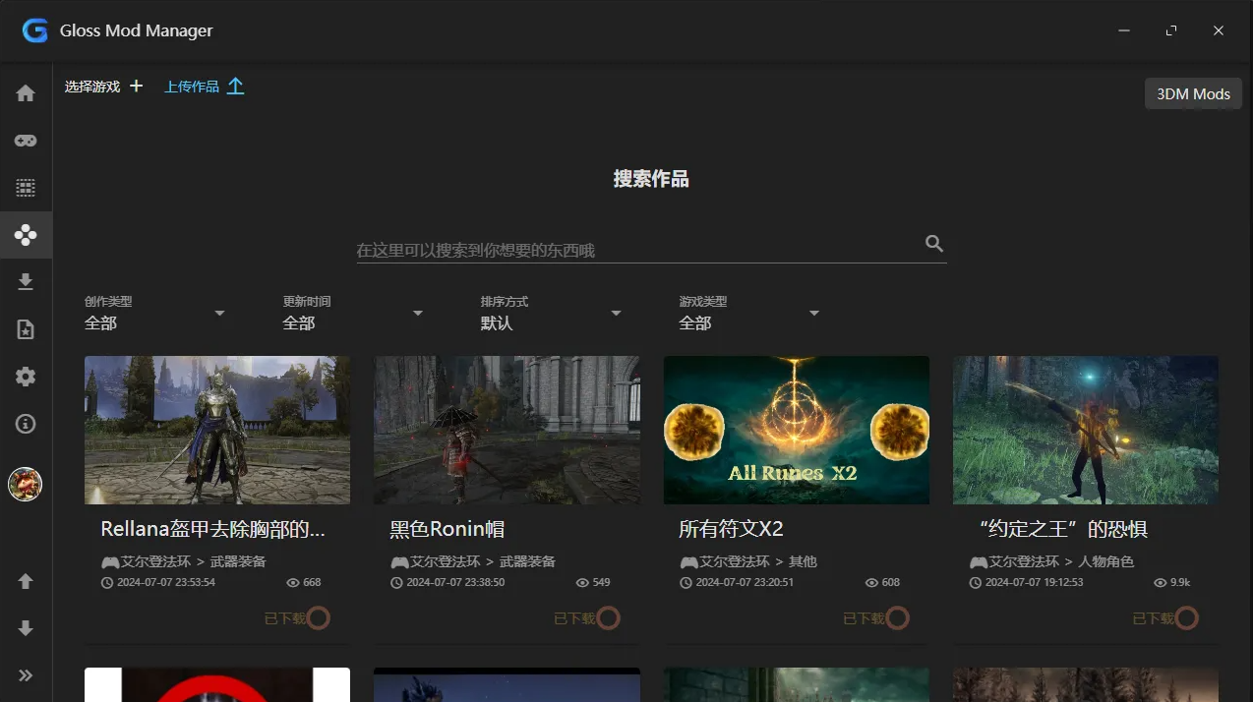The width and height of the screenshot is (1253, 702).
Task: Select the highlighted community mods icon
Action: (25, 234)
